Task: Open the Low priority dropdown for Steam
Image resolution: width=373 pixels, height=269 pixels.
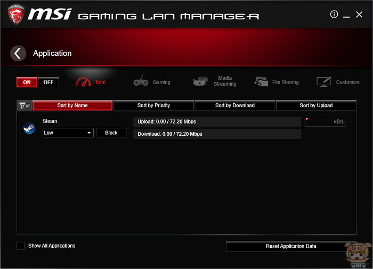Action: tap(68, 133)
